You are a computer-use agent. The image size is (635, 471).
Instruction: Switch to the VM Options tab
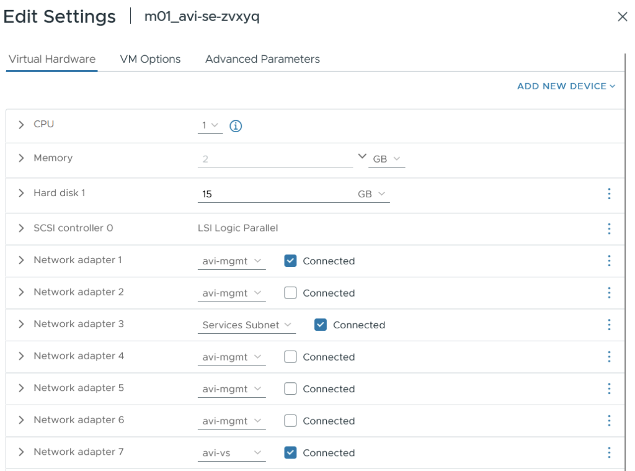coord(150,59)
